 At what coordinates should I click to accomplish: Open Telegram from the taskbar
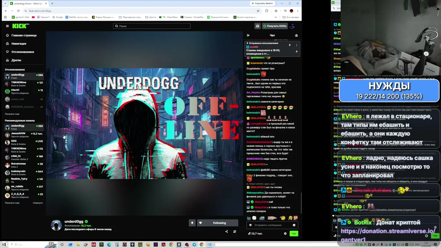coord(194,245)
